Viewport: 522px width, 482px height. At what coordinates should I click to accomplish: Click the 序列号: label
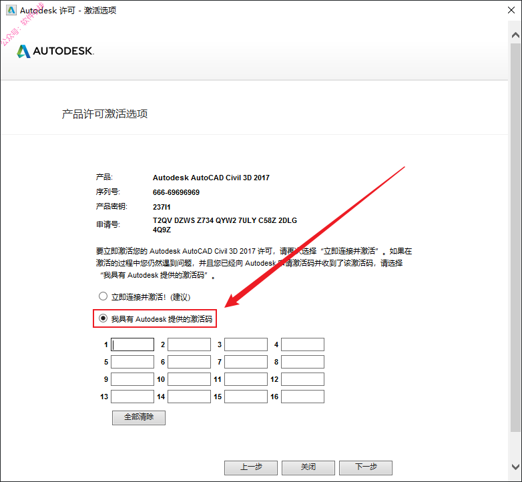(108, 192)
